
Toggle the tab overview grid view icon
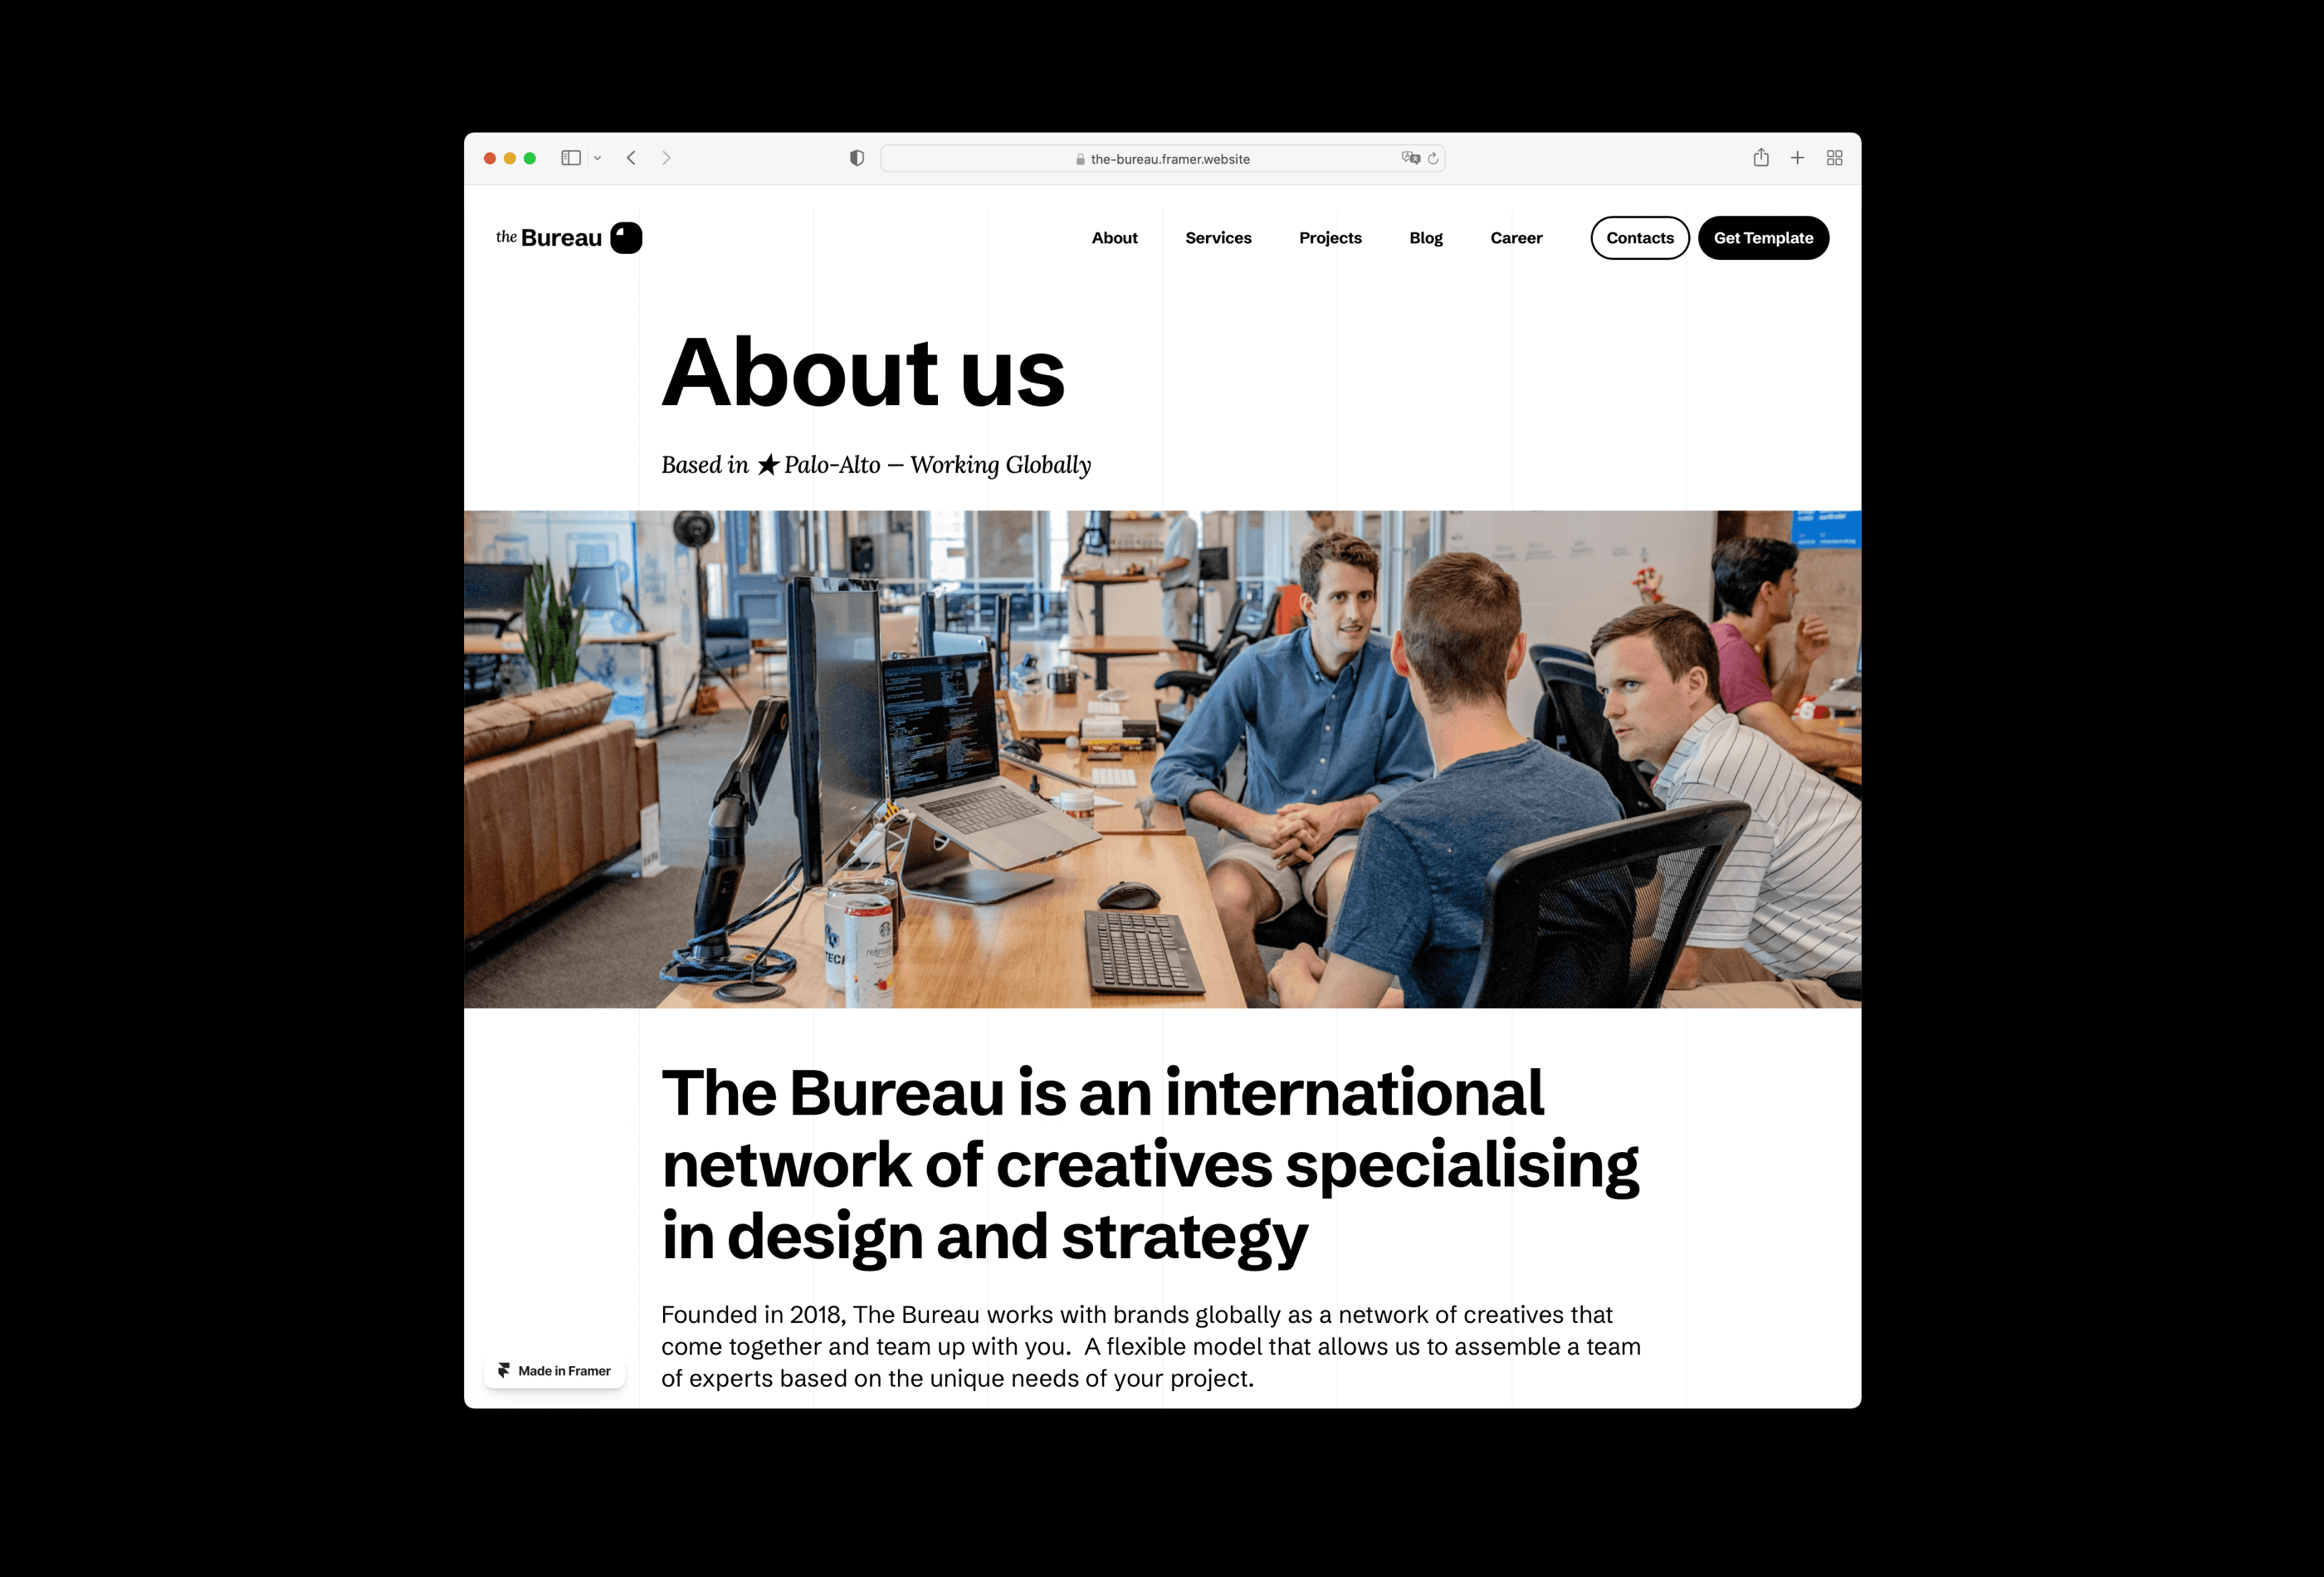coord(1835,160)
